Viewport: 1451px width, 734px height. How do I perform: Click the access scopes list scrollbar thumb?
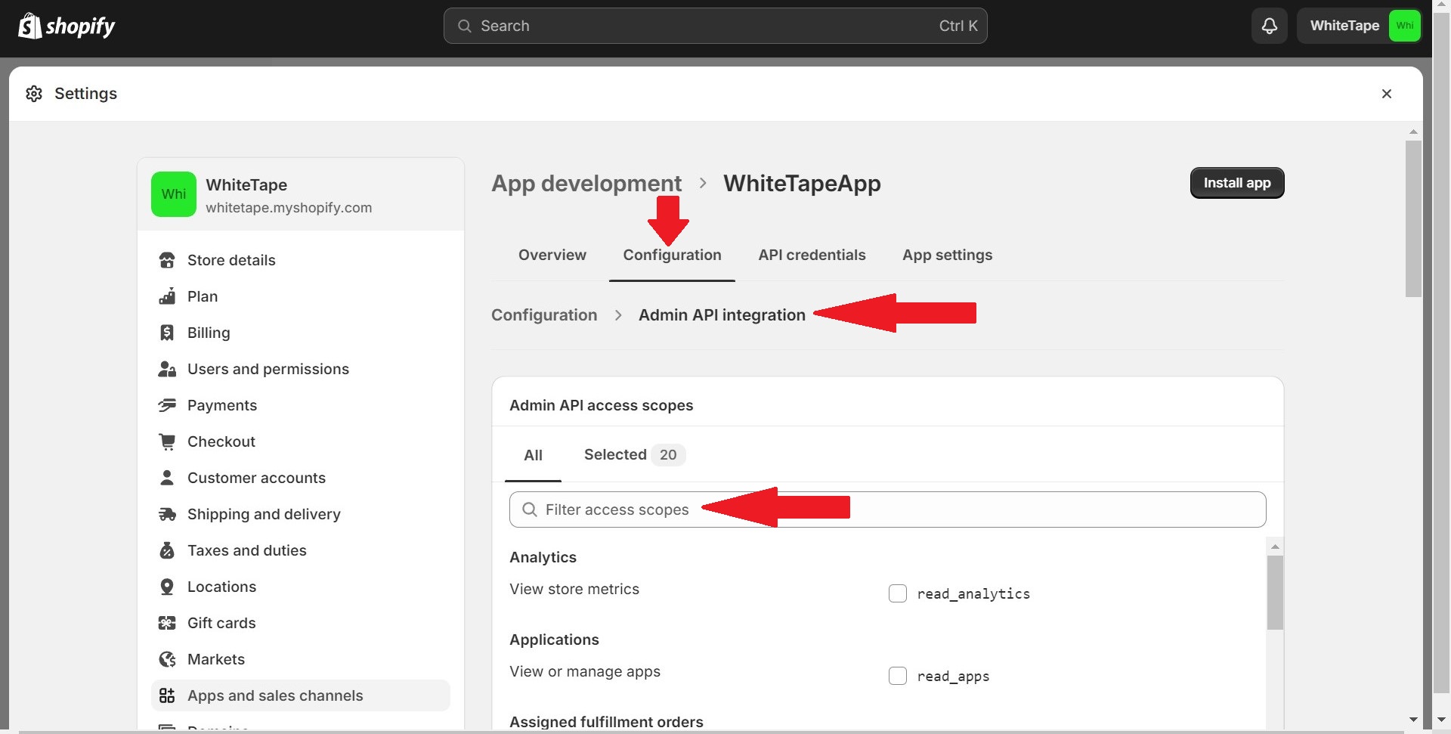[x=1275, y=593]
